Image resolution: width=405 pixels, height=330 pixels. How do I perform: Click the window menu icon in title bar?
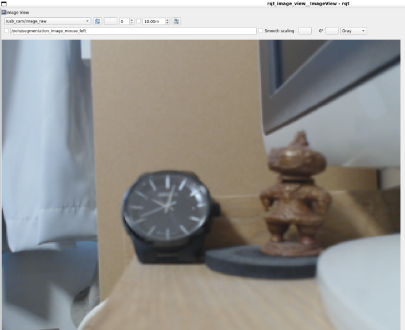[4, 4]
